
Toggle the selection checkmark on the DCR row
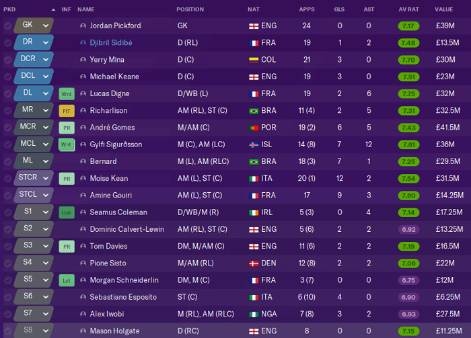click(8, 60)
